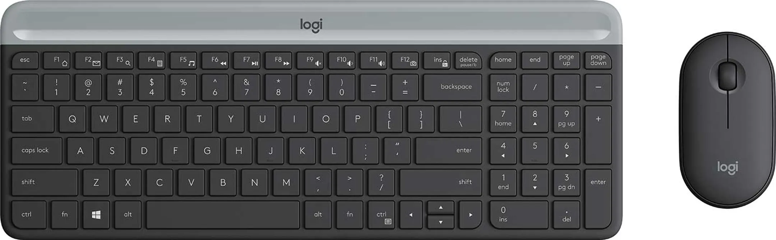Click the F12 camera icon key
This screenshot has width=776, height=240.
tap(405, 60)
